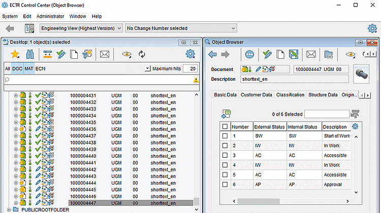Toggle the select-all checkbox in table header
381x213 pixels.
click(x=225, y=126)
